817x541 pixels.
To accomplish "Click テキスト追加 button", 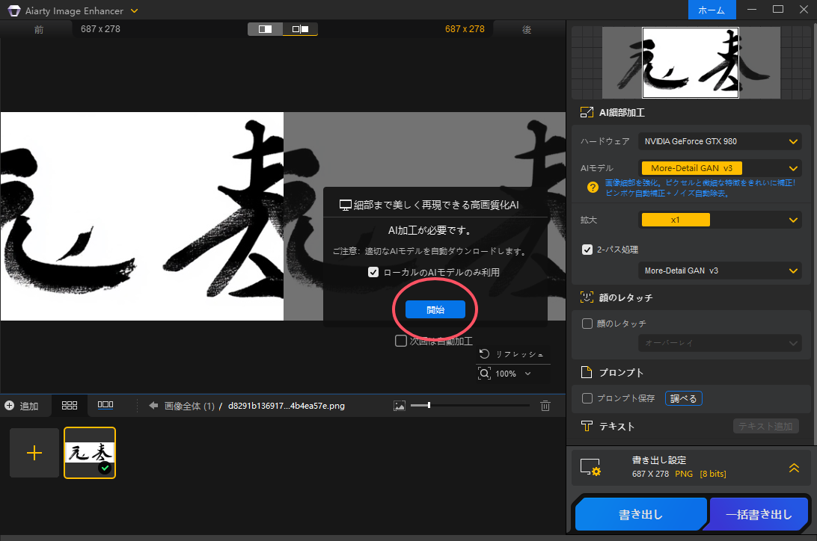I will click(x=765, y=426).
